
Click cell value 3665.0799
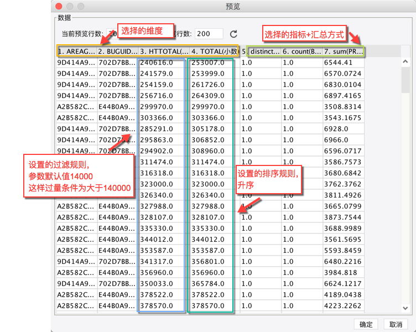342,206
